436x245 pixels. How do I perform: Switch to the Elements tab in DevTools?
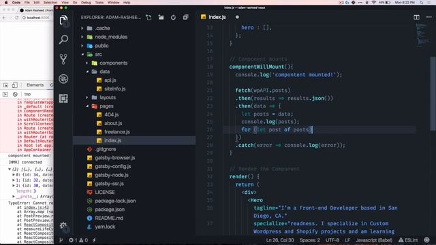pyautogui.click(x=35, y=85)
